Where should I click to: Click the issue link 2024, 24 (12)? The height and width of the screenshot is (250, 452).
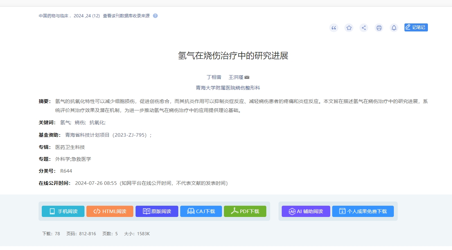point(87,16)
